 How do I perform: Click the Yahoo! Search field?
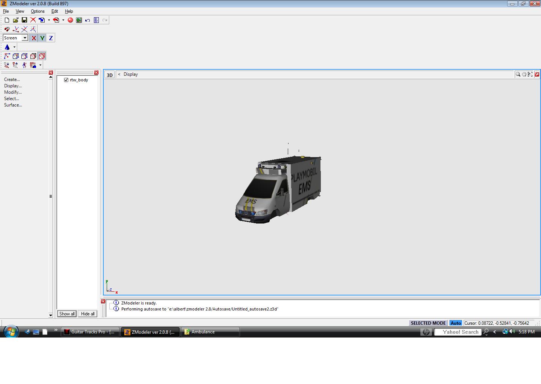458,332
